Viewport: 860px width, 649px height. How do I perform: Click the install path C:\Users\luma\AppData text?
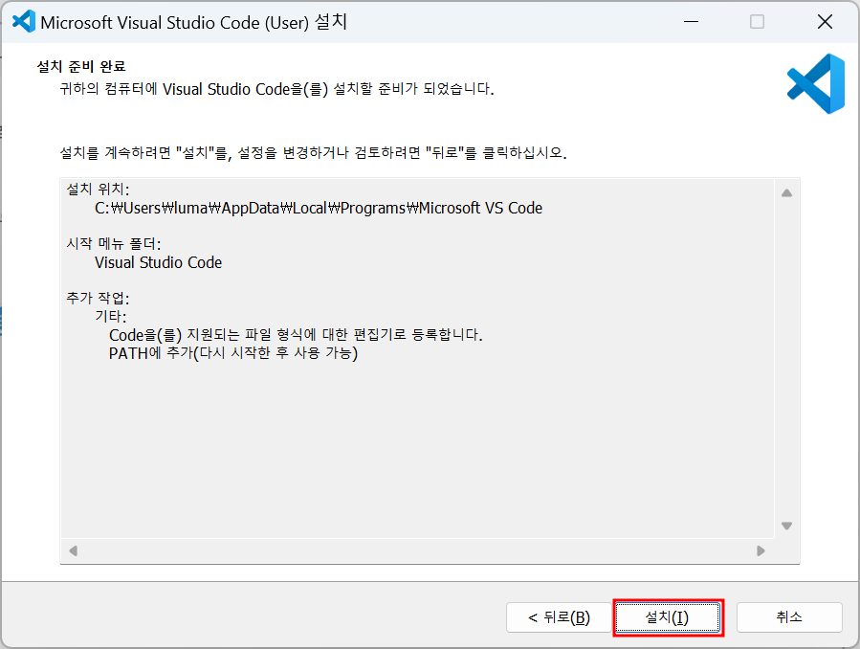319,208
